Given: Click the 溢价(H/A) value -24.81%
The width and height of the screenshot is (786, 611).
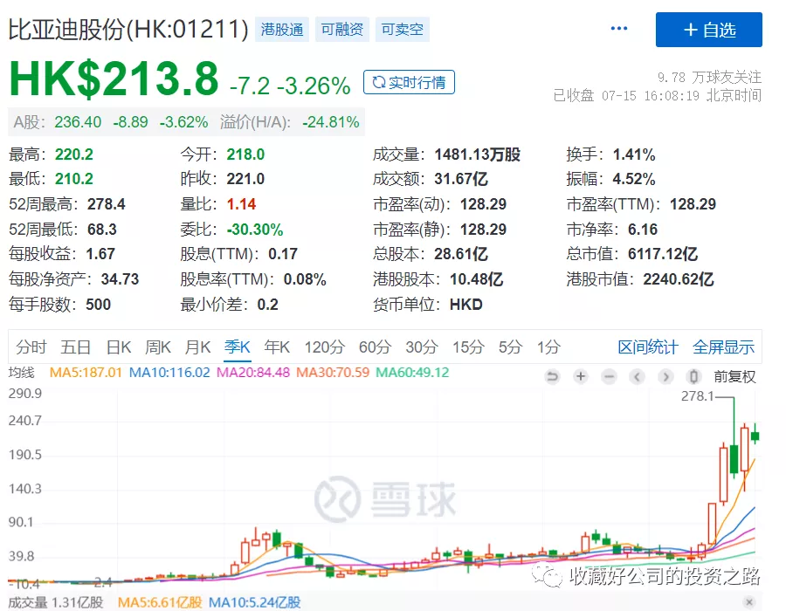Looking at the screenshot, I should [x=331, y=122].
